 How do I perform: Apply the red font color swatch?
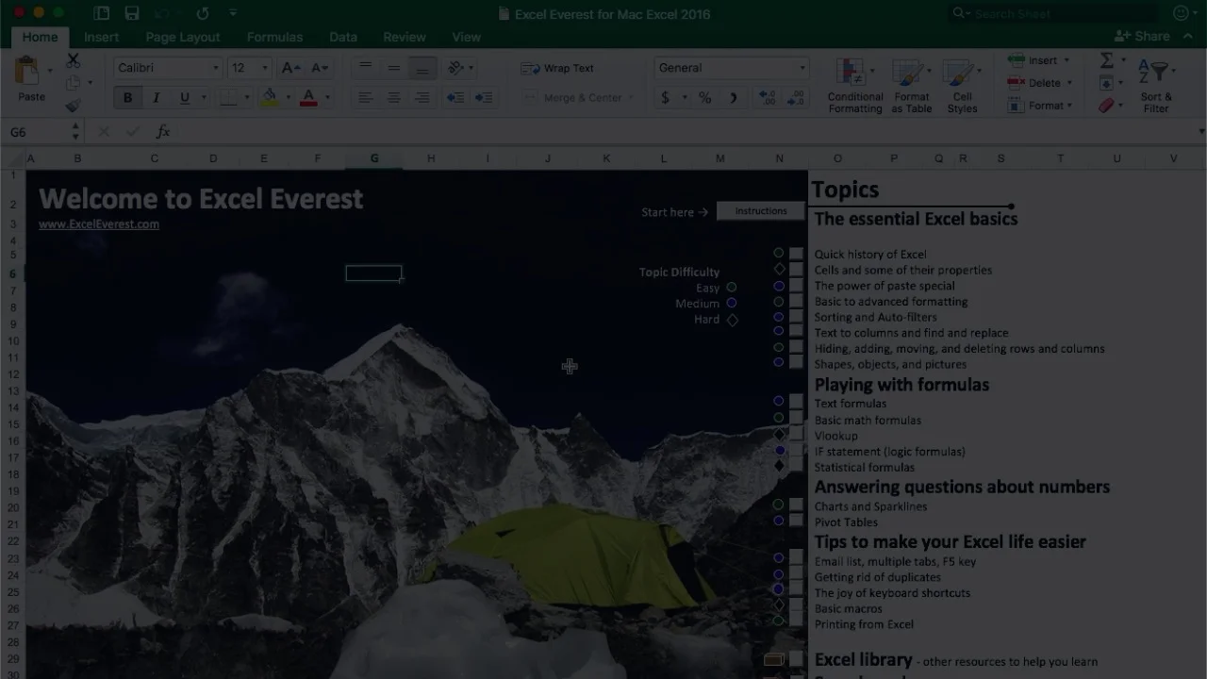308,98
